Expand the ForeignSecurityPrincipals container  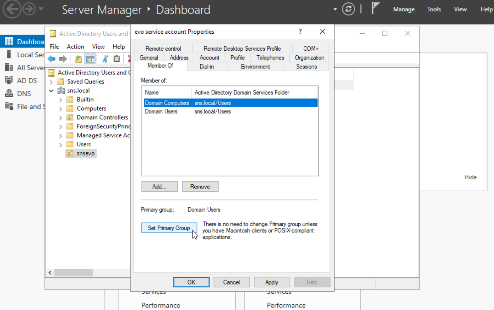61,127
